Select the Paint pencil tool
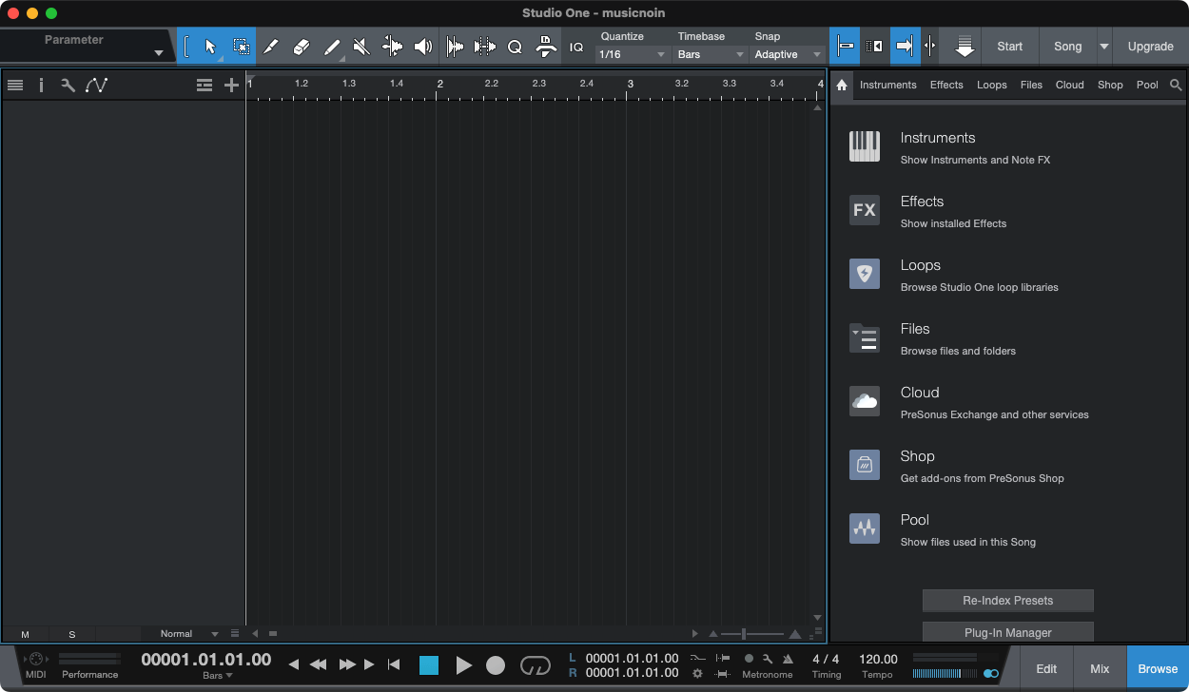Screen dimensions: 1189x692 (332, 47)
